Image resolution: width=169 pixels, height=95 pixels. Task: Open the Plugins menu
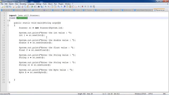click(61, 4)
